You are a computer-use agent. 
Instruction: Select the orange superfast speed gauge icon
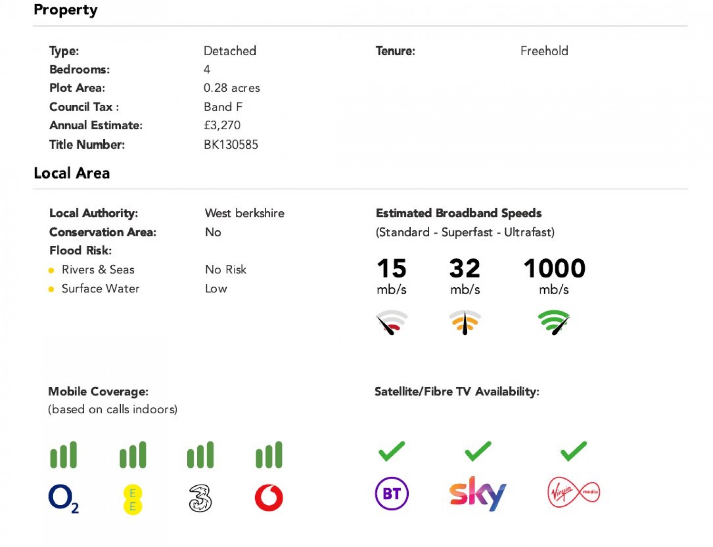[x=465, y=322]
